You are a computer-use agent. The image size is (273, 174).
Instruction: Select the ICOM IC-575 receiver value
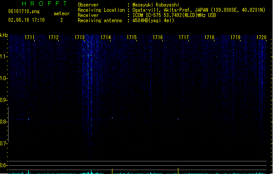pyautogui.click(x=174, y=15)
